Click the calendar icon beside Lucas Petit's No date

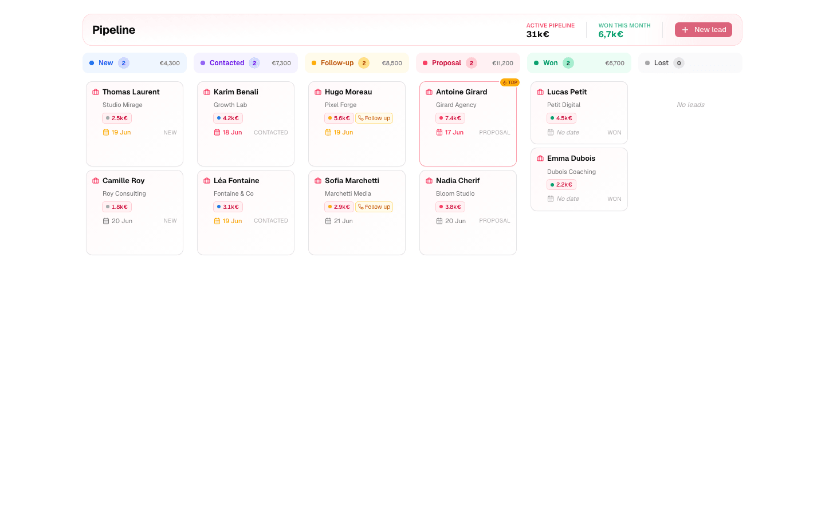(551, 132)
